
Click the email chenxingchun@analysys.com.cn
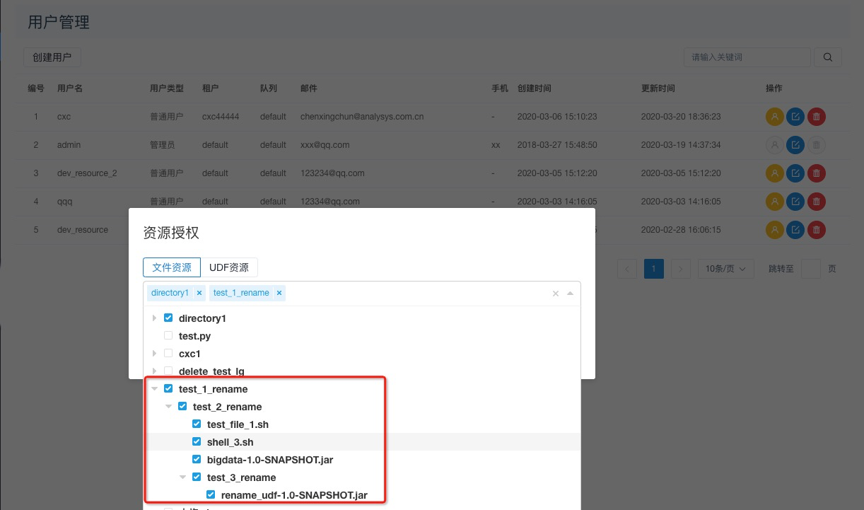click(362, 117)
